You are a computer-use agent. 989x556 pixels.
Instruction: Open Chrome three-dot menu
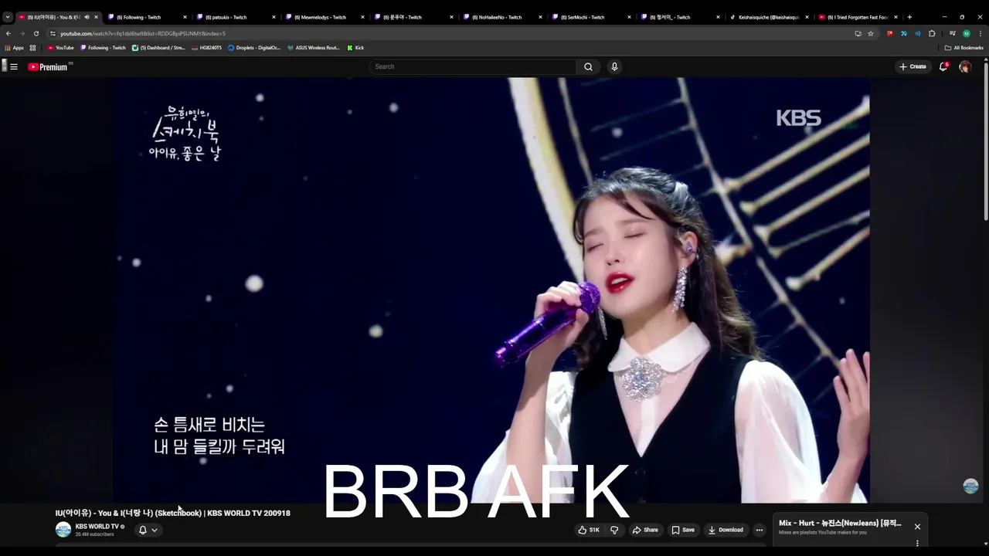pos(980,33)
